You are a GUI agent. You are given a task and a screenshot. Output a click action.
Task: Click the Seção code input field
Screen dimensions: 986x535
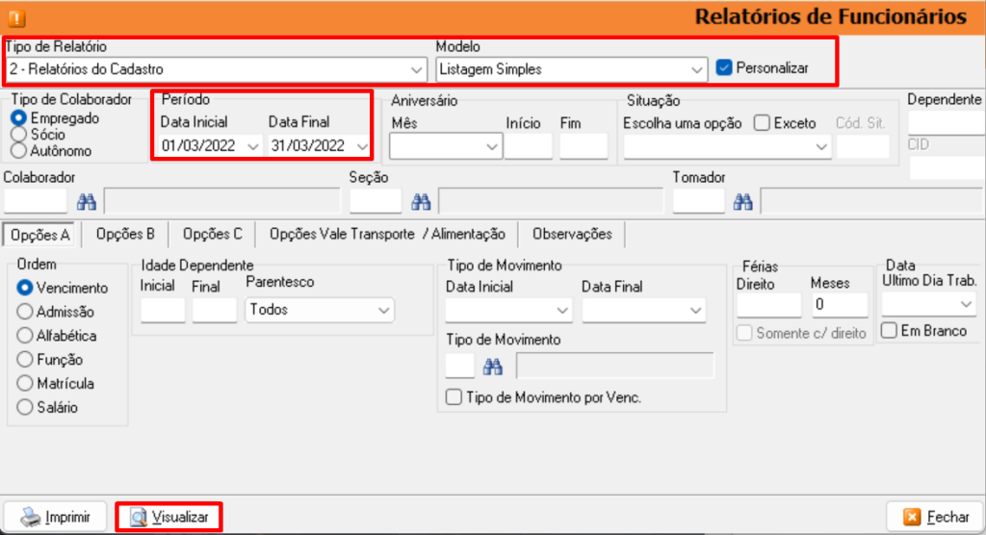point(376,201)
